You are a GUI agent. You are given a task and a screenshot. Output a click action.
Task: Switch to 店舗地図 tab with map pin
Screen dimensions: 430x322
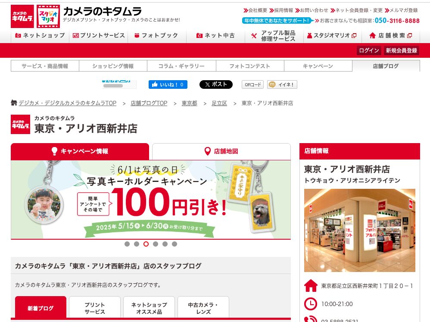click(x=221, y=151)
